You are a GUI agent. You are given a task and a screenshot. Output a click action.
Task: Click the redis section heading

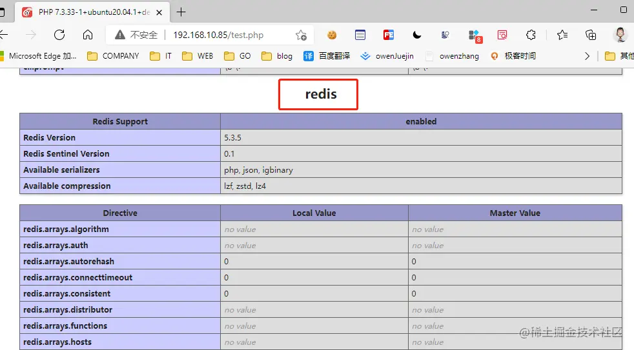(x=321, y=94)
